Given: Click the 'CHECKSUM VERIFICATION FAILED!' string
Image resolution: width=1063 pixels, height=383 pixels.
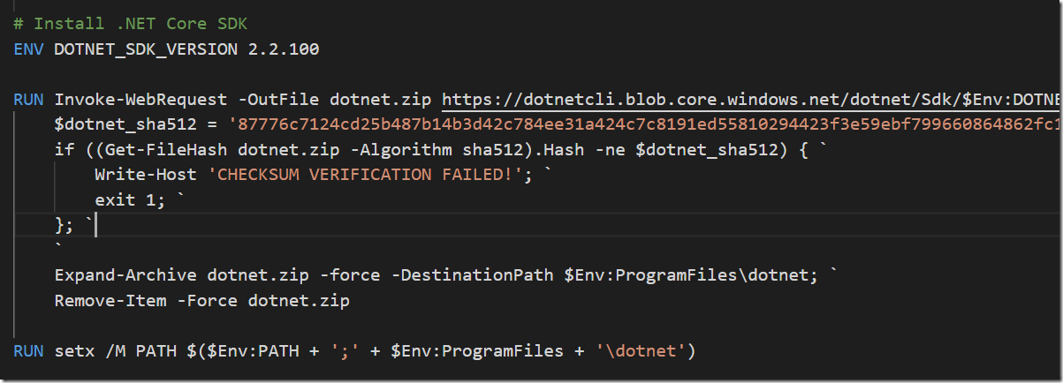Looking at the screenshot, I should tap(364, 175).
